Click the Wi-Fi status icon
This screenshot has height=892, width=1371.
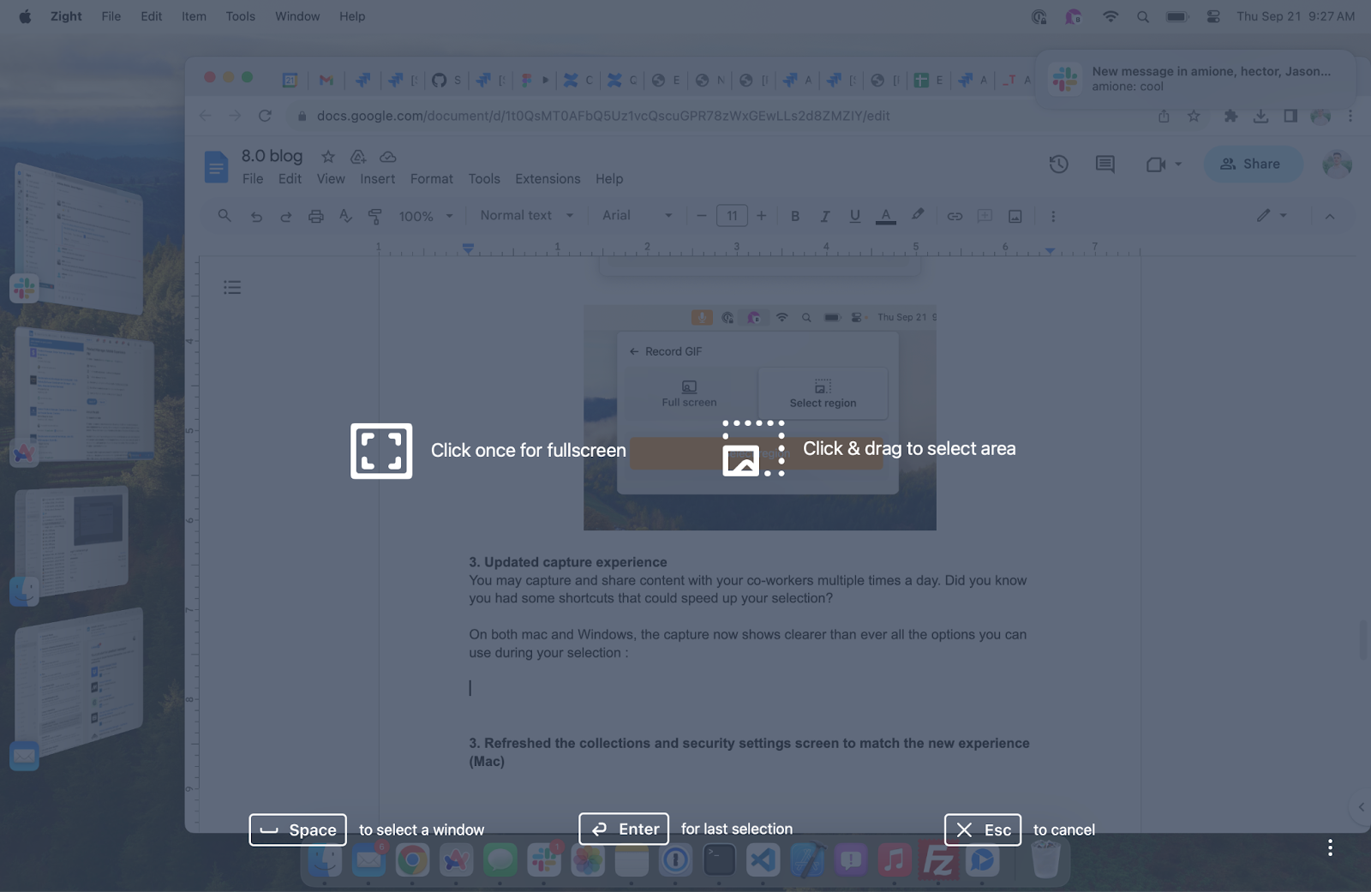(x=1111, y=16)
